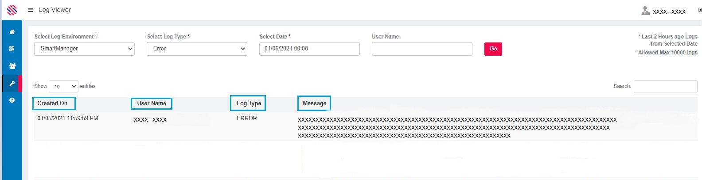Select the wrench tools sidebar icon
This screenshot has height=180, width=702.
(12, 84)
